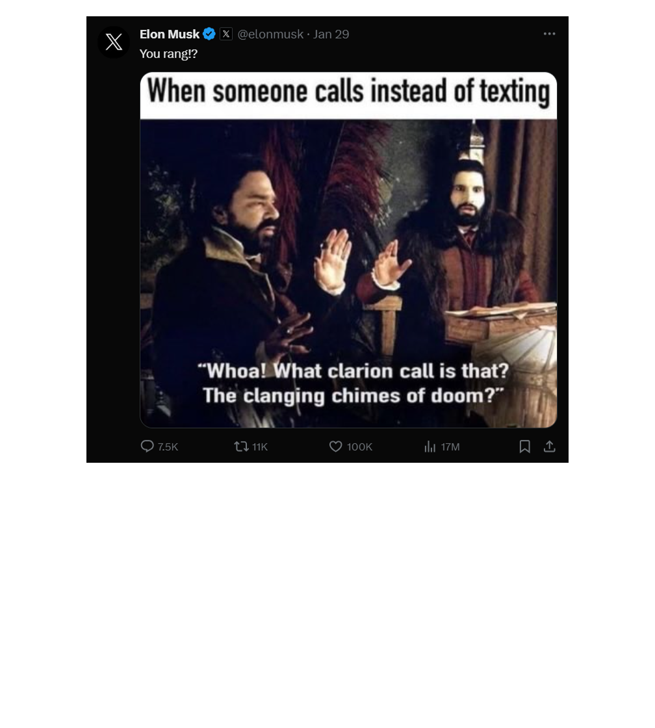
Task: Click the 7.5K replies count
Action: 168,447
